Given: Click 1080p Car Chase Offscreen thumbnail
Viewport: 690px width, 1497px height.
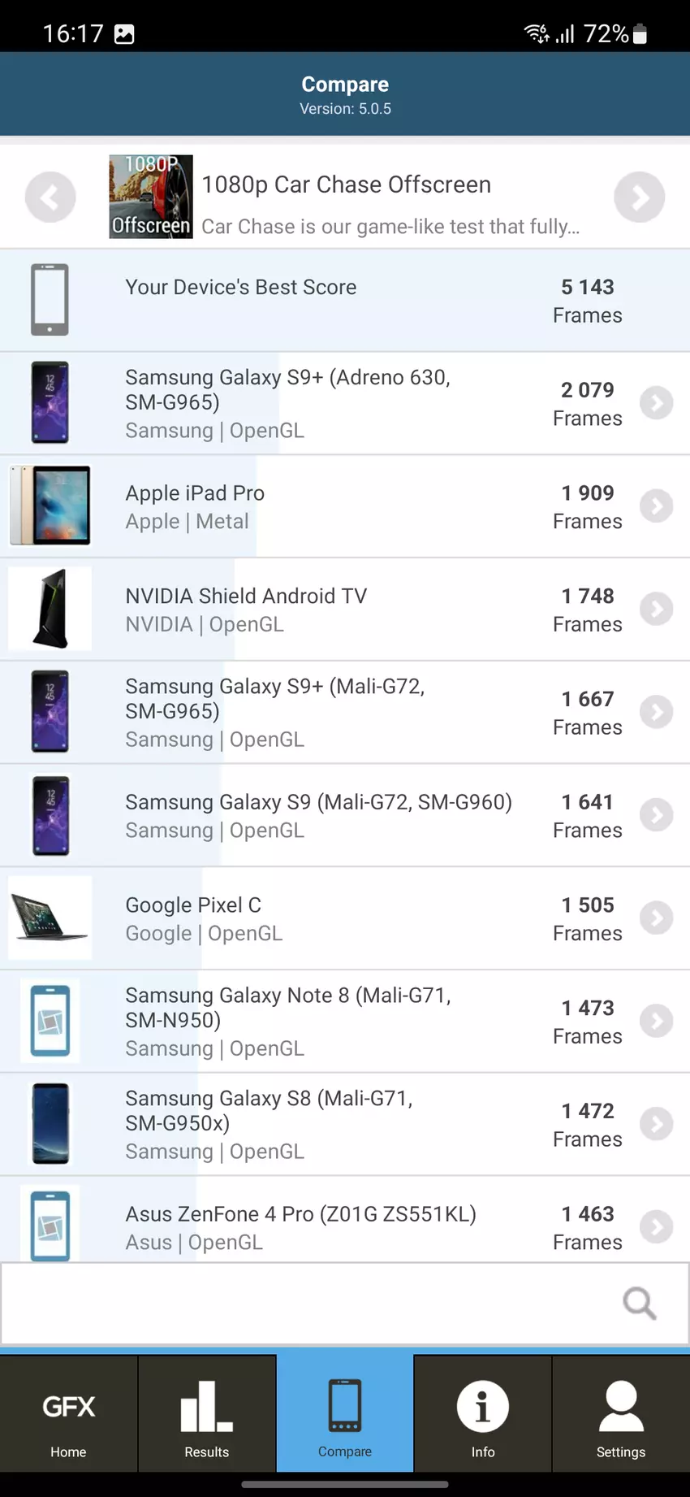Looking at the screenshot, I should pos(151,197).
